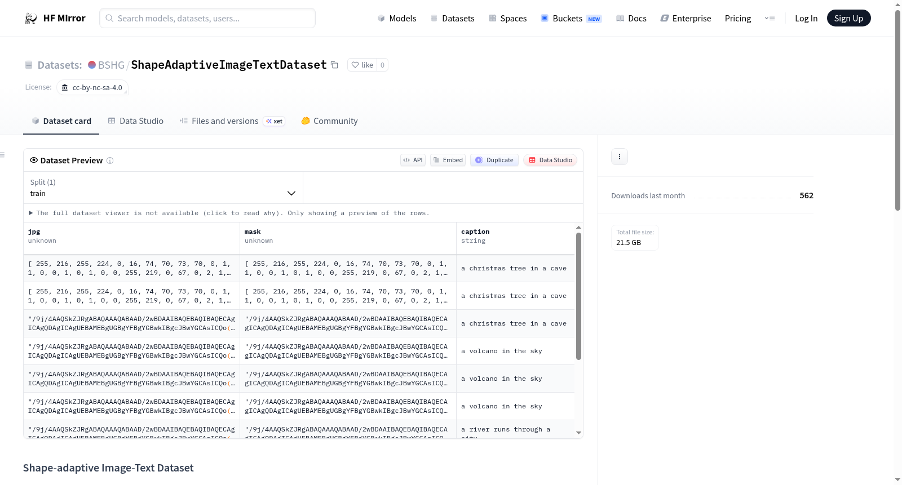Open the ShapeAdaptiveImageTextDataset title link
The image size is (902, 485).
click(x=229, y=65)
